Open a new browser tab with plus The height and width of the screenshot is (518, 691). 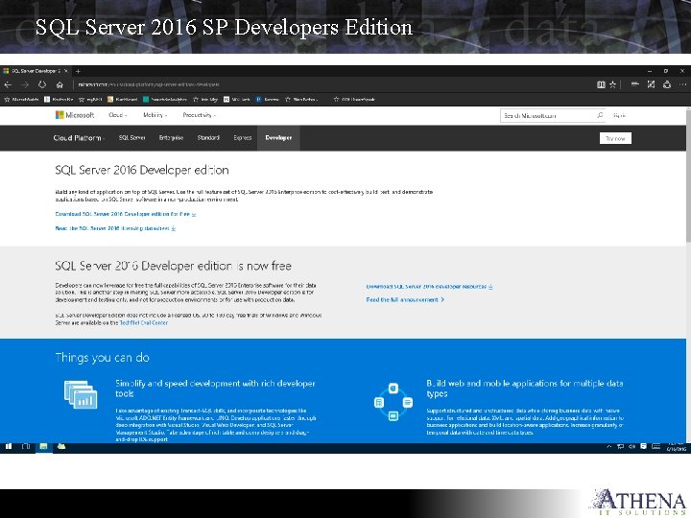point(78,71)
